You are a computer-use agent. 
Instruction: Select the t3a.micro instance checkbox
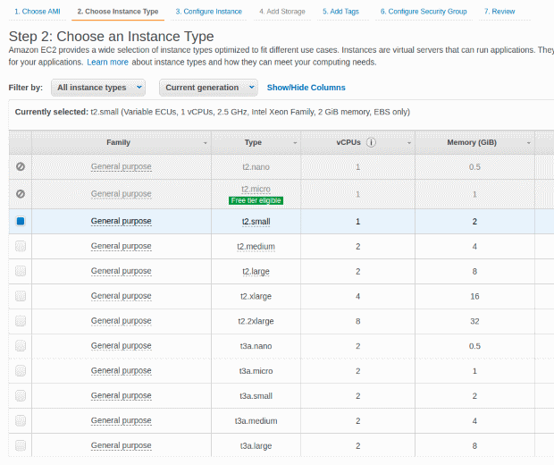(x=21, y=370)
